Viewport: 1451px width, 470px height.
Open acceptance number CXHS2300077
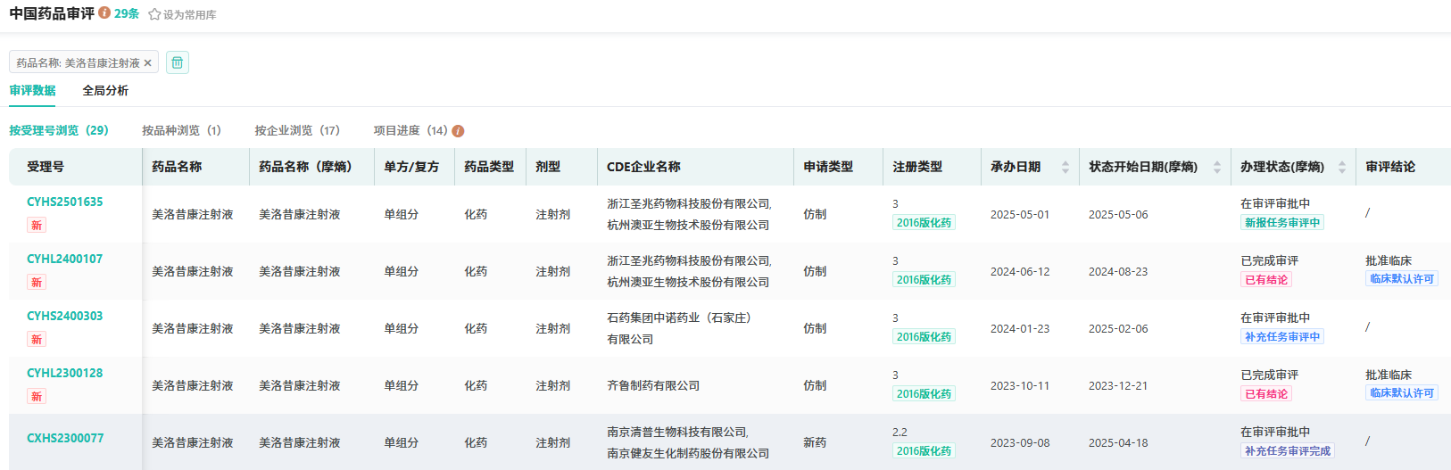(64, 438)
